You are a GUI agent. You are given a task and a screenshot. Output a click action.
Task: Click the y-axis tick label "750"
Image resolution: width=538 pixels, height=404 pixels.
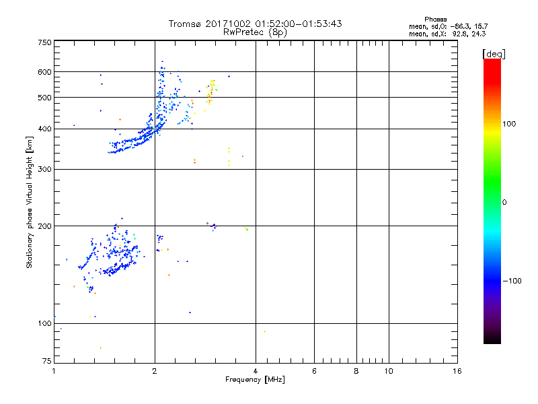[45, 42]
